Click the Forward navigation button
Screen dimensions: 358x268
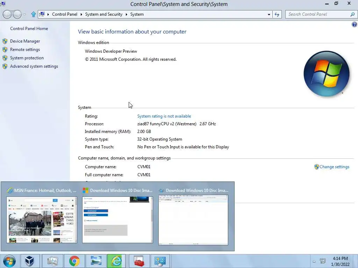(x=17, y=14)
